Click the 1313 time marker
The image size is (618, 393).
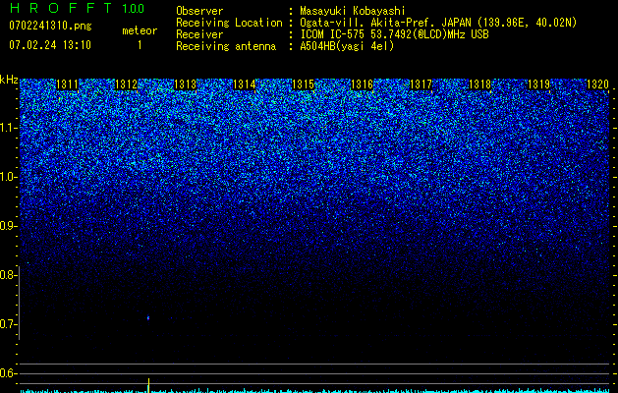coord(185,84)
